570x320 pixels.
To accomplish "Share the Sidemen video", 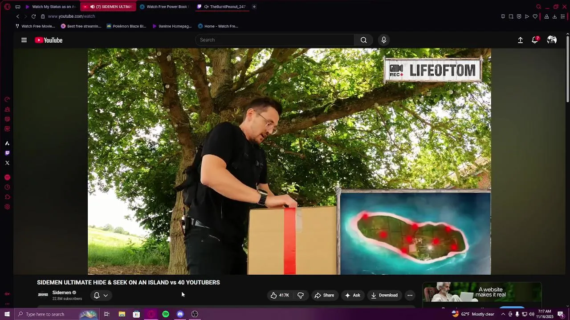I will pyautogui.click(x=324, y=295).
